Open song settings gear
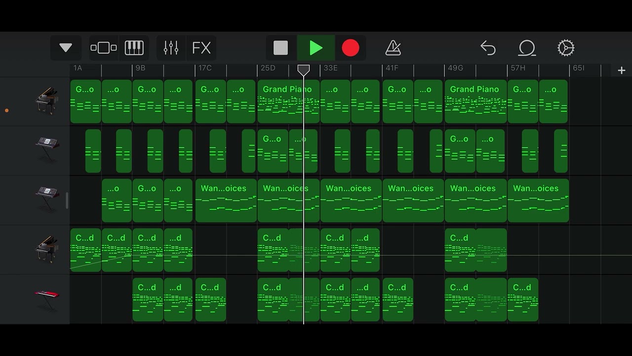632x356 pixels. (x=566, y=48)
